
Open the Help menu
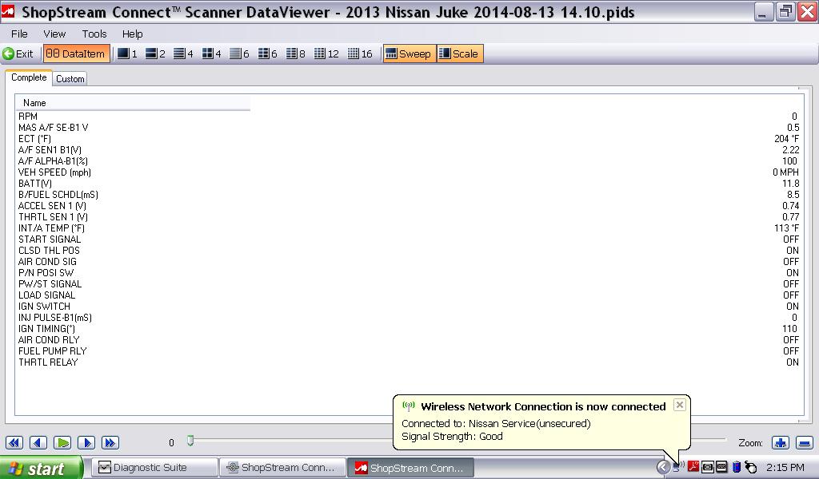tap(132, 34)
